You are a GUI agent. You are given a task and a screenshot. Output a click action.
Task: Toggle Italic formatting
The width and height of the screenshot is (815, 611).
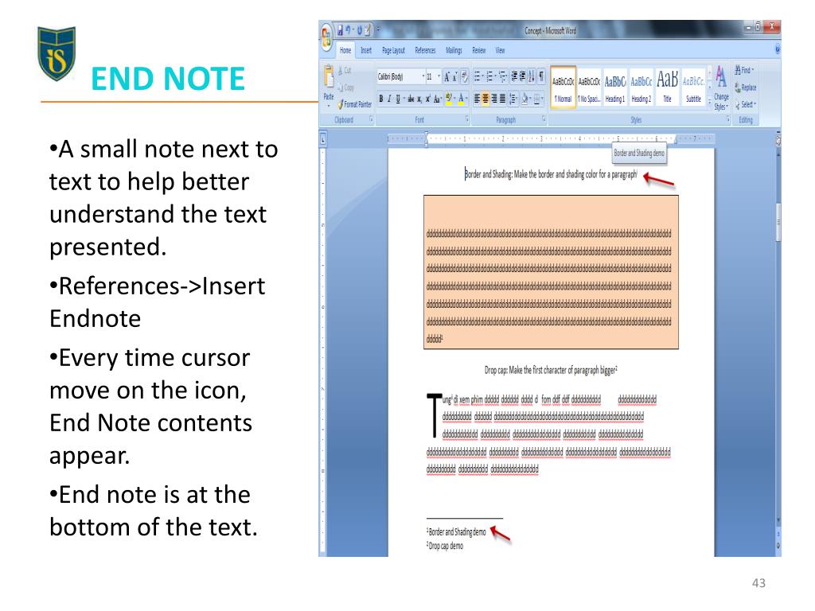[389, 99]
